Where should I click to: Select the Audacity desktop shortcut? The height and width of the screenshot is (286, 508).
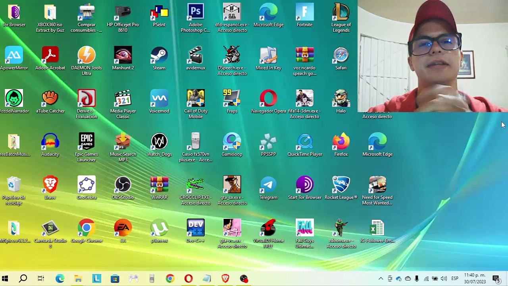tap(50, 143)
